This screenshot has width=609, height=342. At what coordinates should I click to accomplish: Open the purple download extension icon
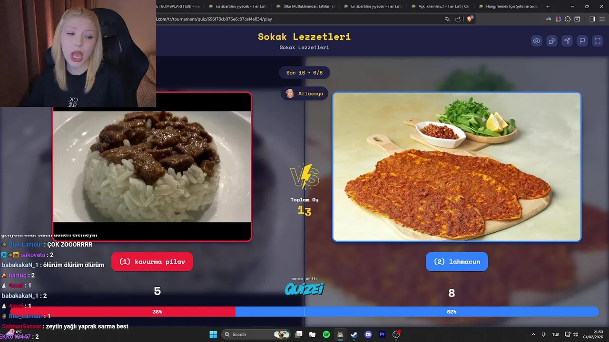[558, 19]
